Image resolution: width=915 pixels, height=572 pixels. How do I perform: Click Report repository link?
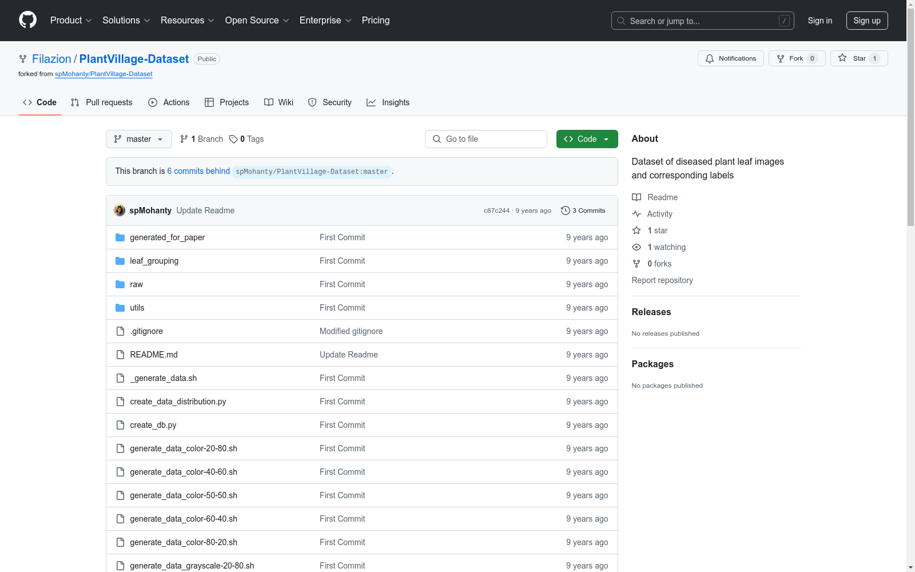(662, 280)
